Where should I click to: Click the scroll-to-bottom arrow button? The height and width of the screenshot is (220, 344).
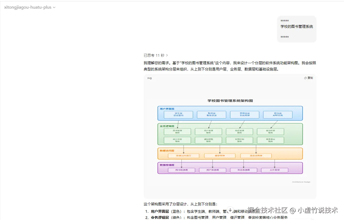[x=230, y=210]
